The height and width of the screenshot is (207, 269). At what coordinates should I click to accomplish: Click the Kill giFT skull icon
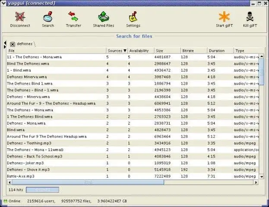(250, 17)
